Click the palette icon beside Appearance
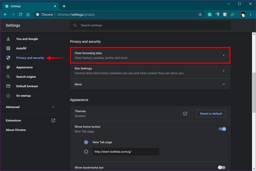256x171 pixels. pyautogui.click(x=8, y=67)
